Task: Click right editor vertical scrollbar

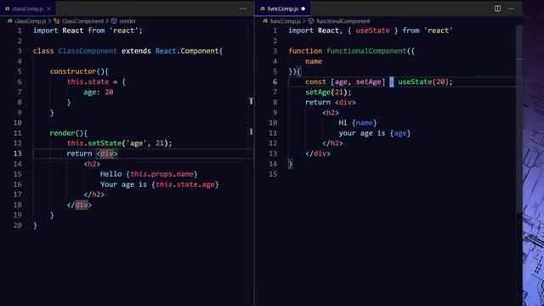Action: click(519, 118)
